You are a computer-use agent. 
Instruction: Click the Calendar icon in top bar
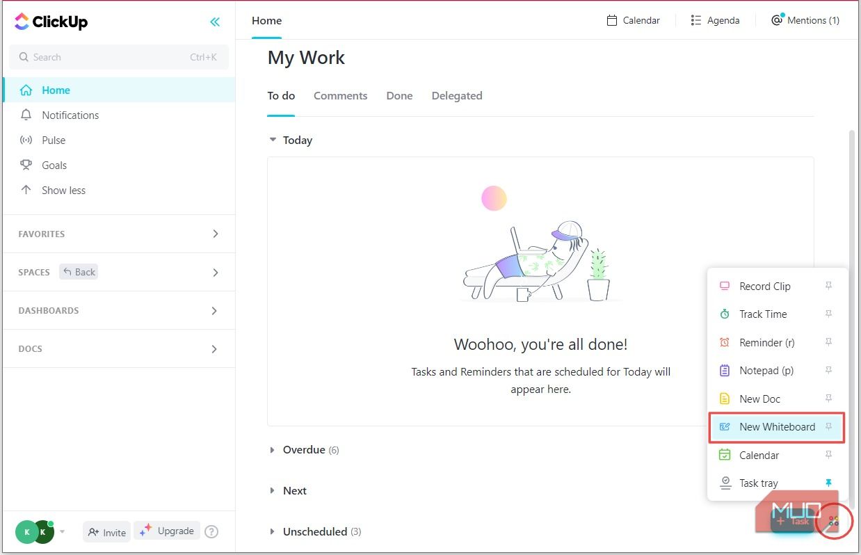(612, 20)
